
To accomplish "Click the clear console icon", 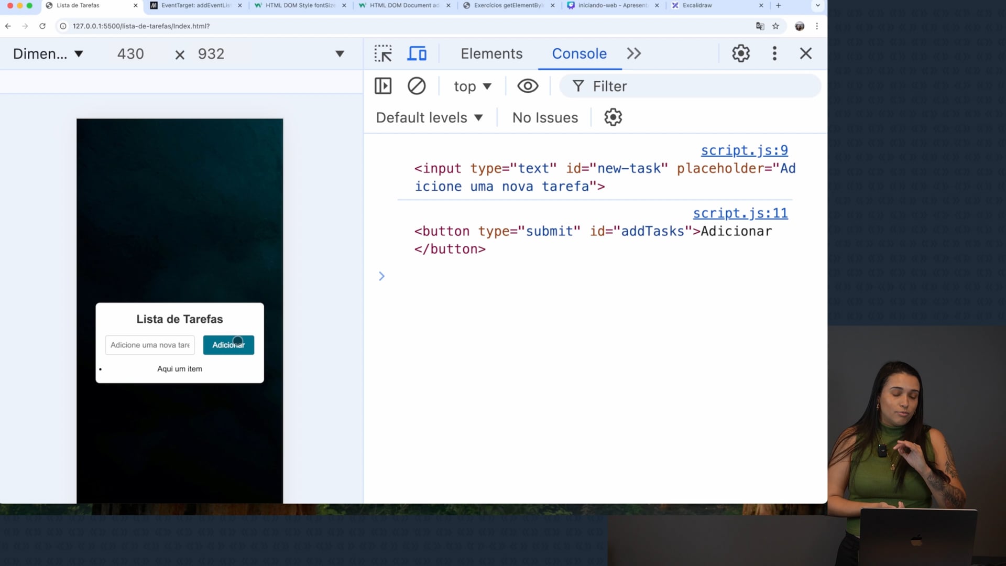I will (x=417, y=86).
